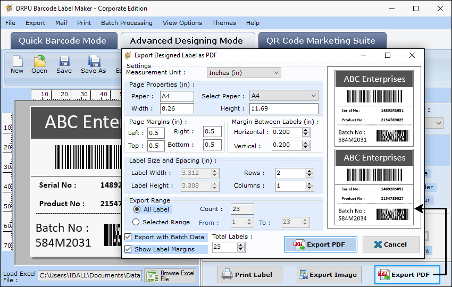Click the Columns input field
The image size is (452, 287).
click(291, 185)
